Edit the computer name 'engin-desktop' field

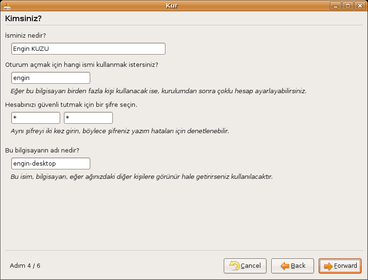51,163
